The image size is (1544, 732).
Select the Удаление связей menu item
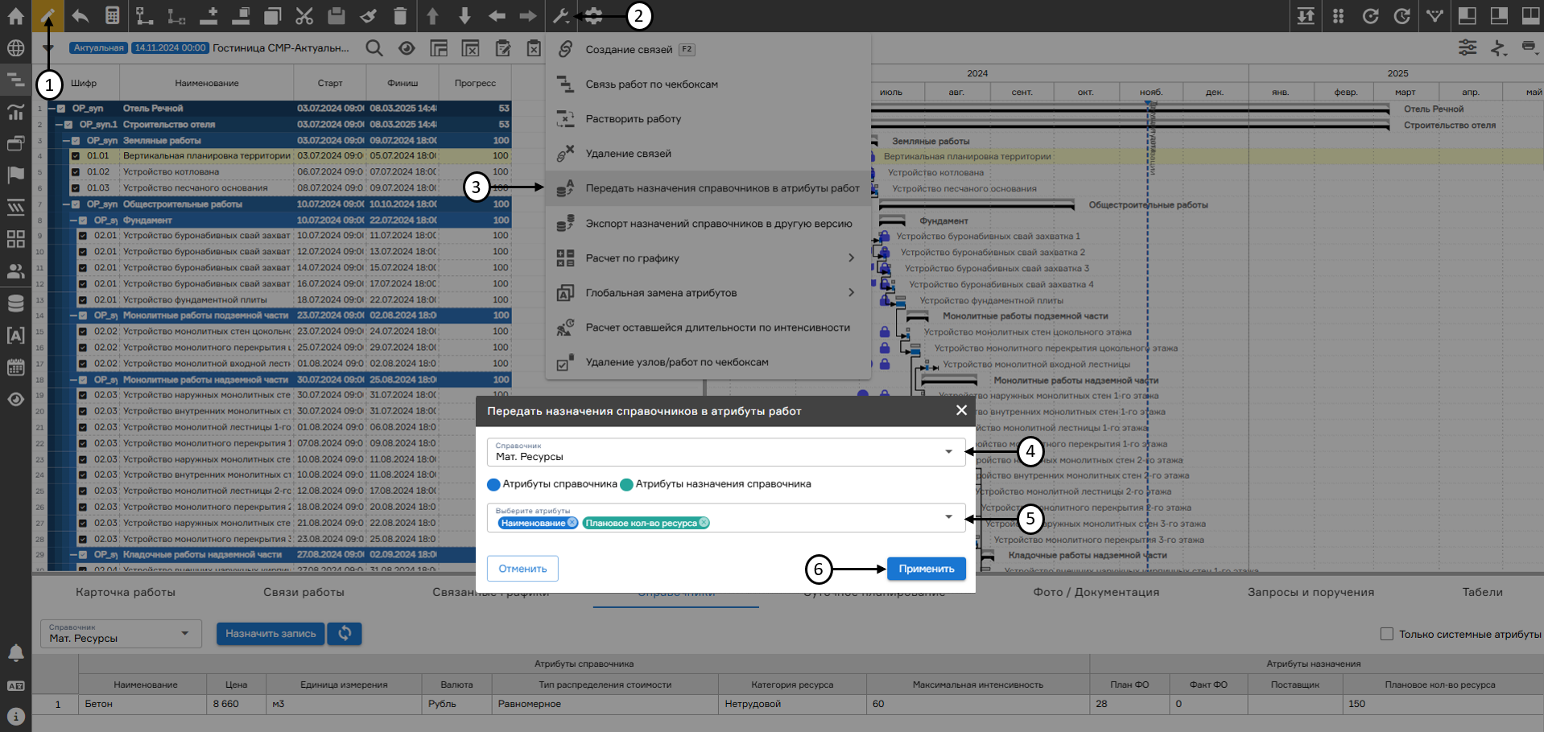coord(708,154)
